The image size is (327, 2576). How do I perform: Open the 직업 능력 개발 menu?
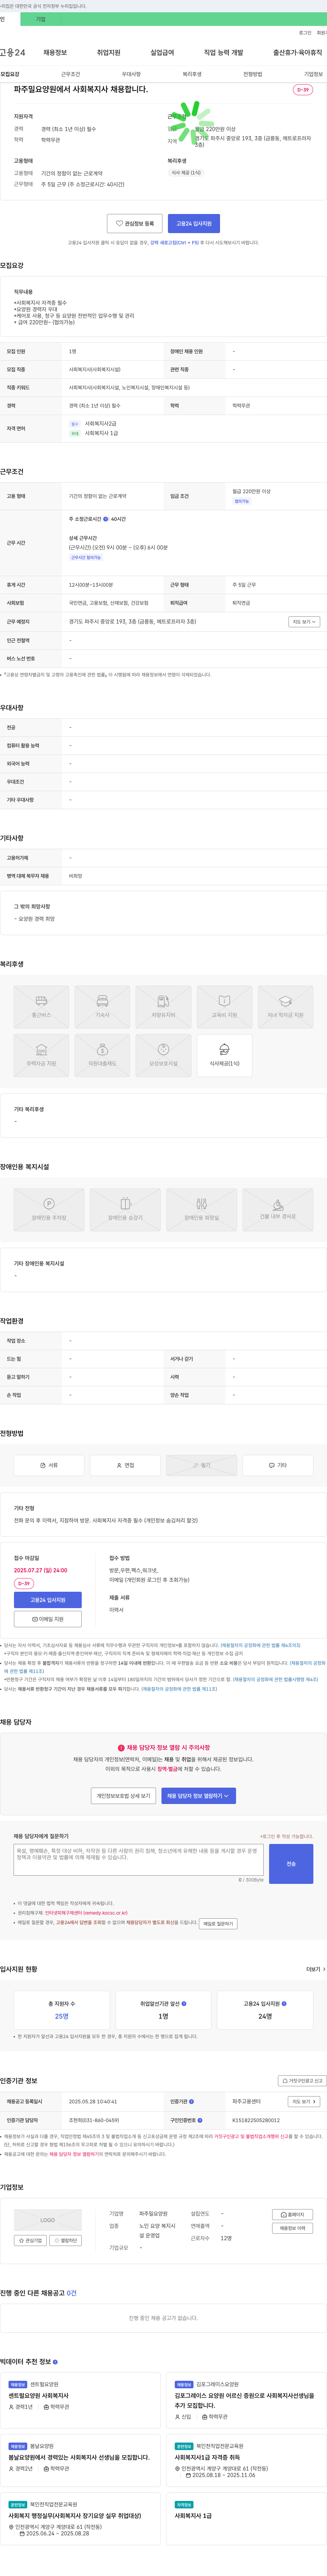click(x=223, y=52)
